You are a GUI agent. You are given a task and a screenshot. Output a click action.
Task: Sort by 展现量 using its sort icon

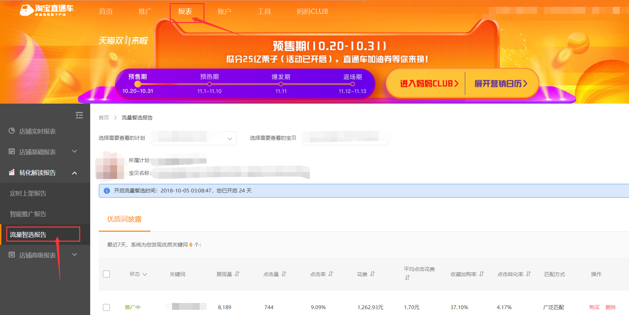[x=237, y=274]
